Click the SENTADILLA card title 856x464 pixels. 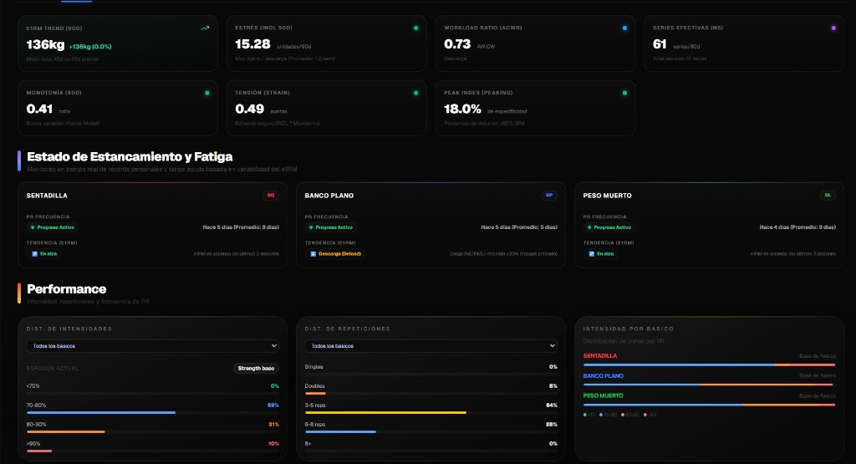click(x=47, y=196)
